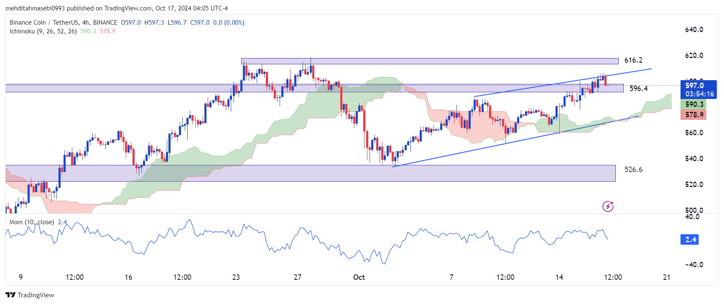Click the H597.3 high value in header
The image size is (724, 304).
[154, 23]
